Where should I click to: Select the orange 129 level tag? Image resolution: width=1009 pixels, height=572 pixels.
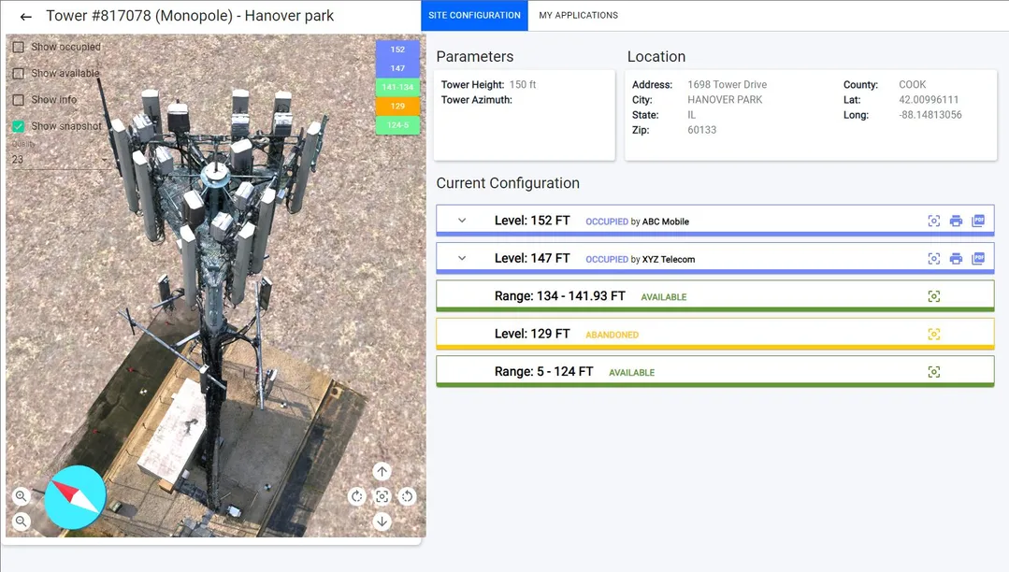point(397,107)
